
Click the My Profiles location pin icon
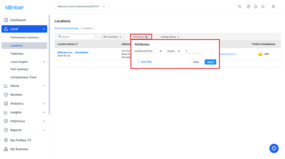click(x=6, y=140)
